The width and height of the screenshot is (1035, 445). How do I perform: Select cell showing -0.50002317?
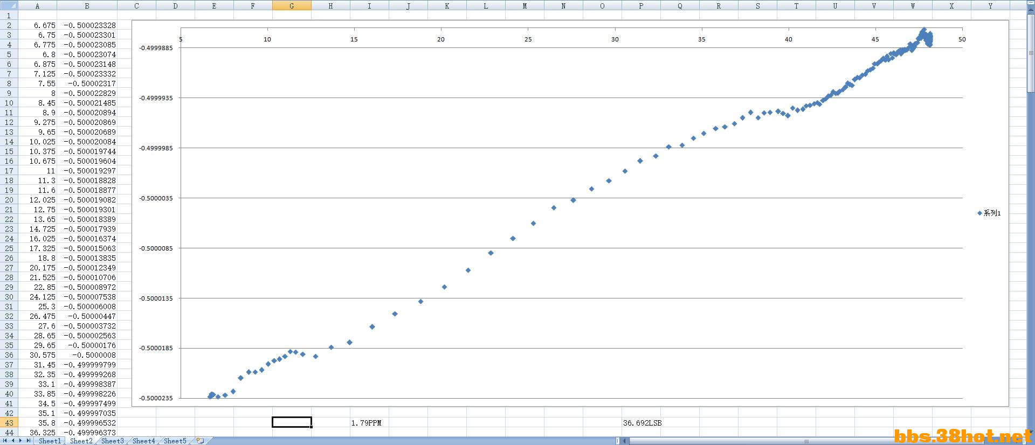pyautogui.click(x=87, y=84)
